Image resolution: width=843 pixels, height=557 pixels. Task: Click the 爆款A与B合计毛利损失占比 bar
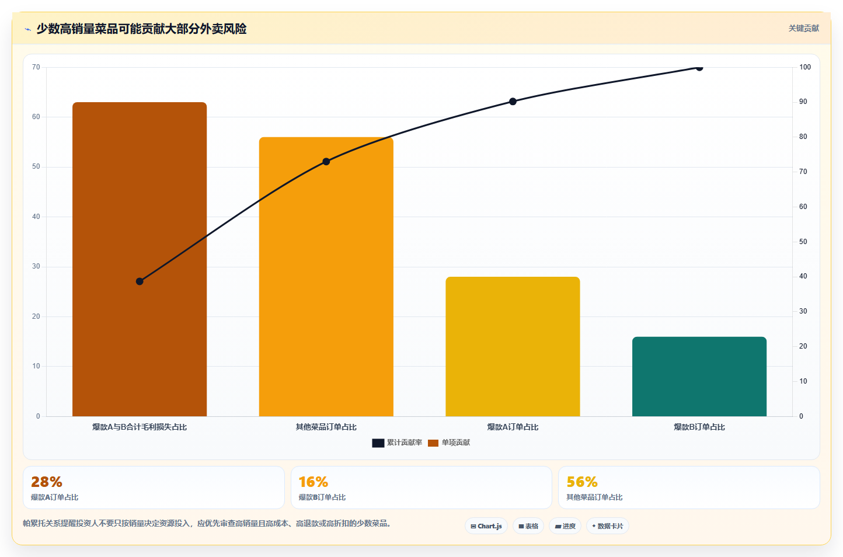pyautogui.click(x=140, y=259)
